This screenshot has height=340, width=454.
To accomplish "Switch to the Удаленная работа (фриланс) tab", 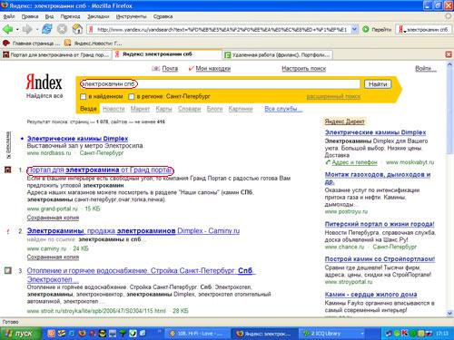I will [278, 54].
